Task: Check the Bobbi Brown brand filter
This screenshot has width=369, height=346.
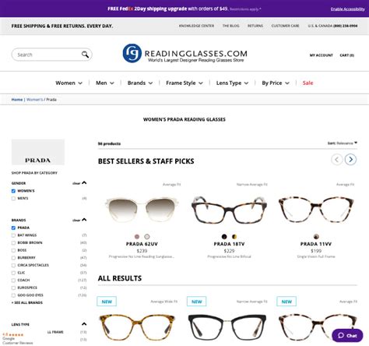Action: [13, 243]
